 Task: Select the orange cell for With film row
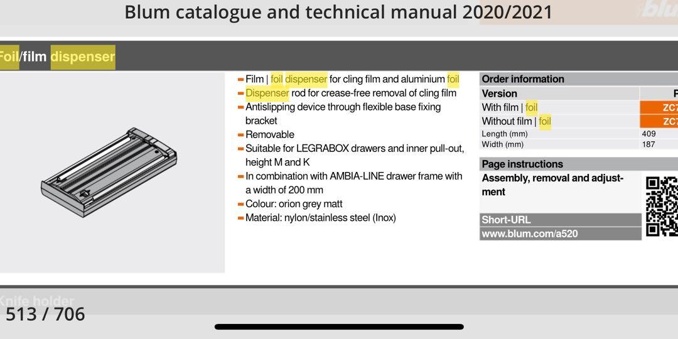point(659,107)
